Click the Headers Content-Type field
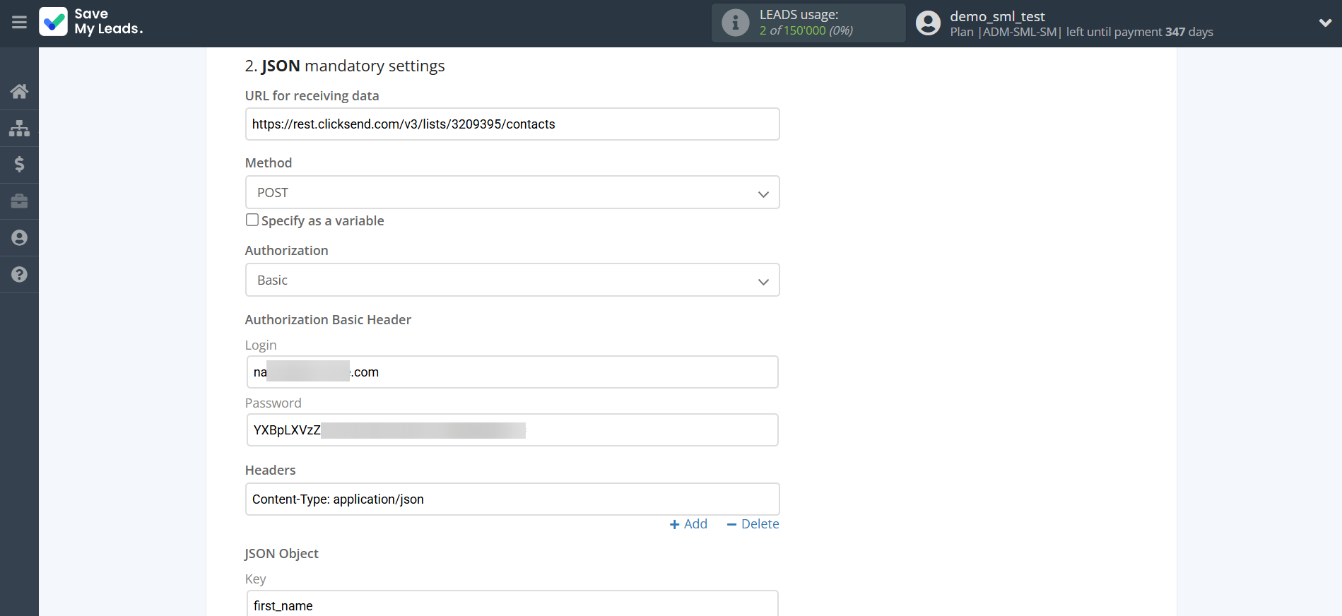The width and height of the screenshot is (1342, 616). pos(512,499)
